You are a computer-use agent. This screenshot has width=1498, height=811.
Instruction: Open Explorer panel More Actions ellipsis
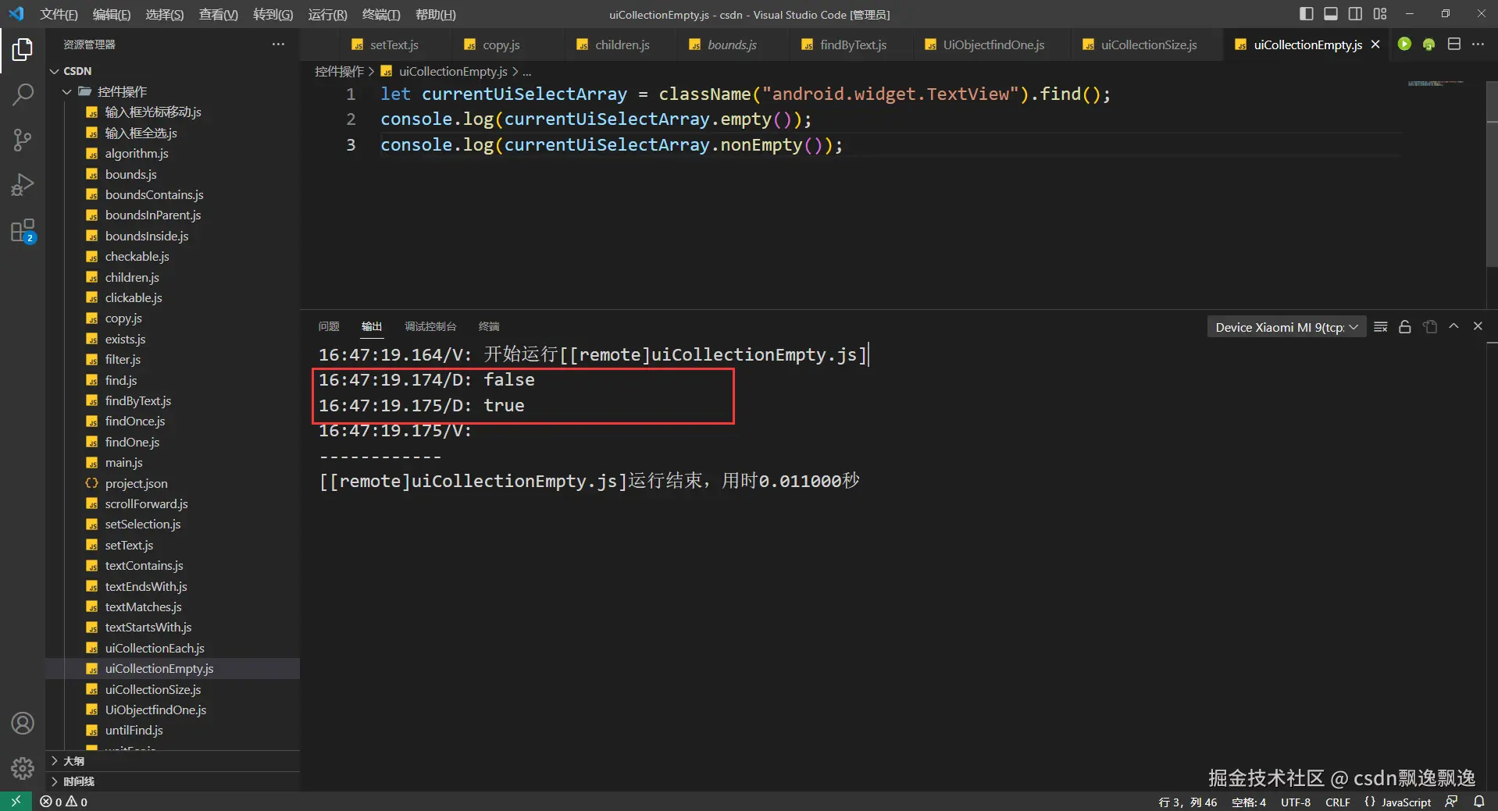278,44
